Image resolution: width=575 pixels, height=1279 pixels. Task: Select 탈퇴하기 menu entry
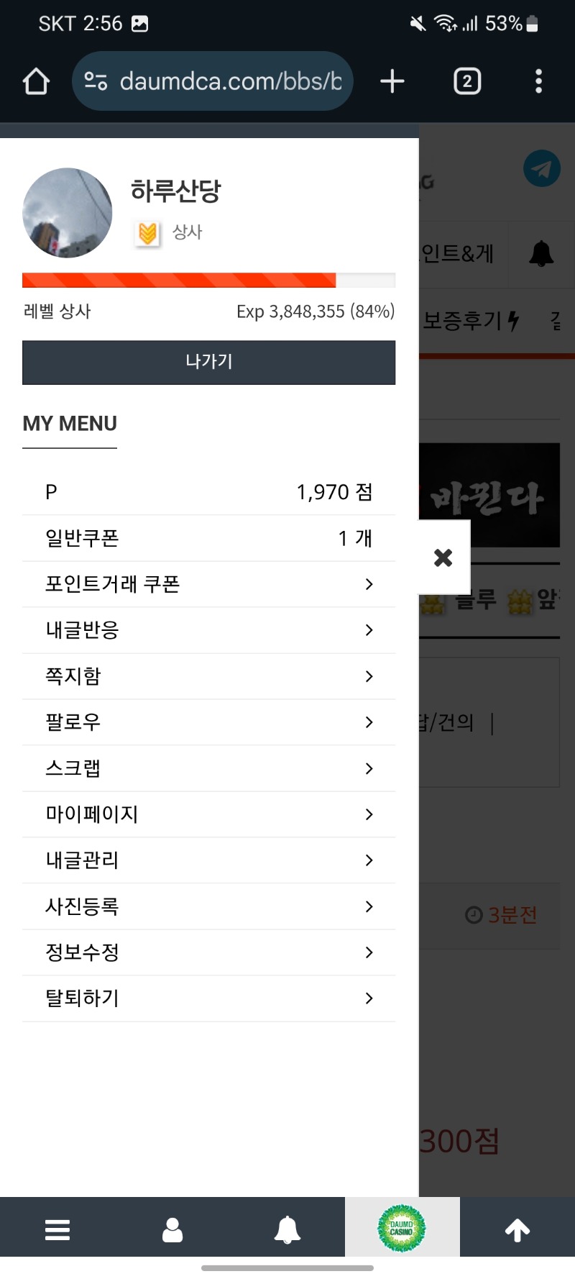pos(208,998)
